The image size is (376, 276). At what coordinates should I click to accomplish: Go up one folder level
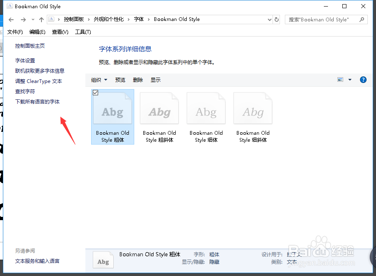pos(41,20)
